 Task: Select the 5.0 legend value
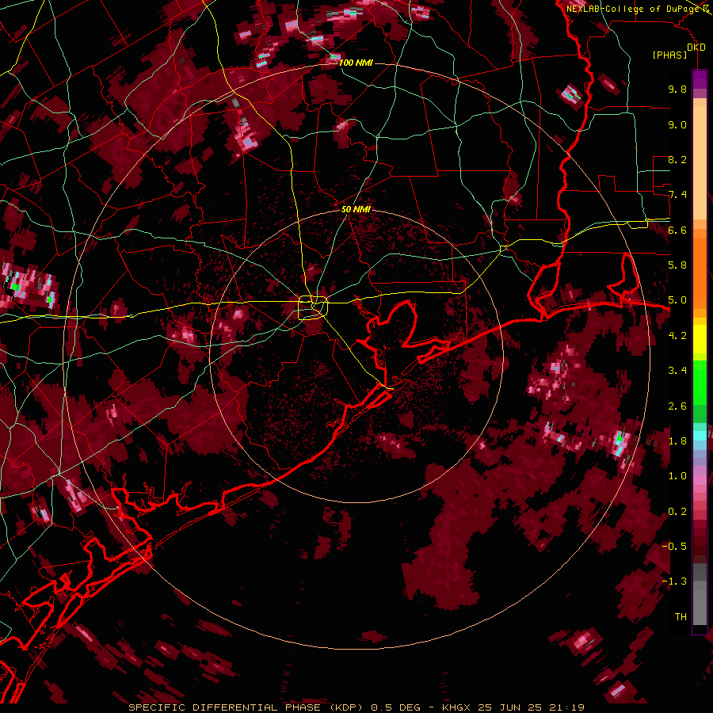coord(677,300)
